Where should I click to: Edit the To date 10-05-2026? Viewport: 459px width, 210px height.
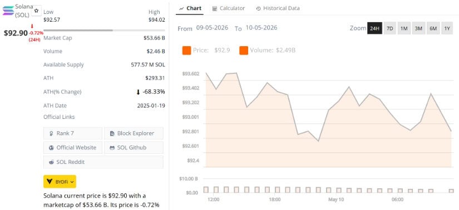(261, 28)
